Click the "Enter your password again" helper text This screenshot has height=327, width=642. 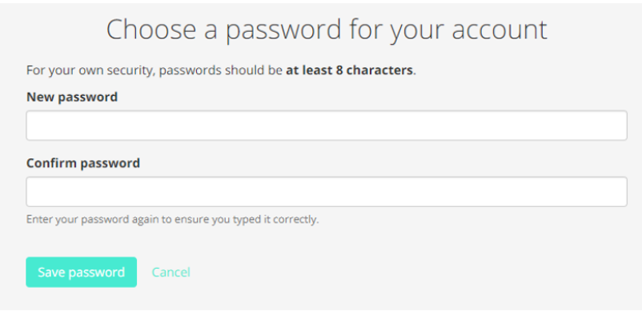tap(172, 219)
